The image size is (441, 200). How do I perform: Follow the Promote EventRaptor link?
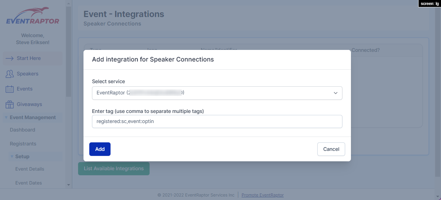pyautogui.click(x=262, y=195)
